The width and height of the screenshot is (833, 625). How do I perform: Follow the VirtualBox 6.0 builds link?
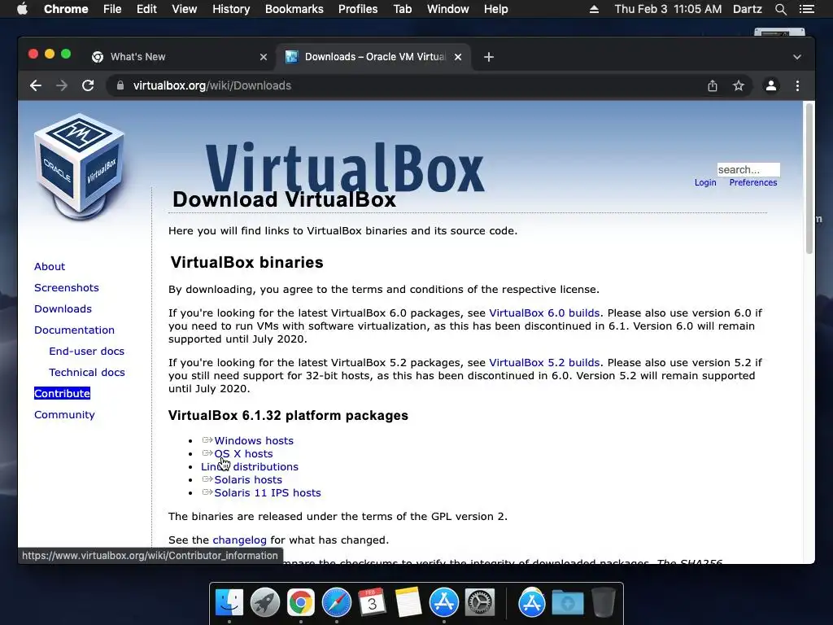pos(544,313)
